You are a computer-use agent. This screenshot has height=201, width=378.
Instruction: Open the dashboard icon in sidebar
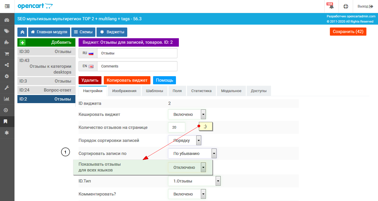(x=7, y=20)
